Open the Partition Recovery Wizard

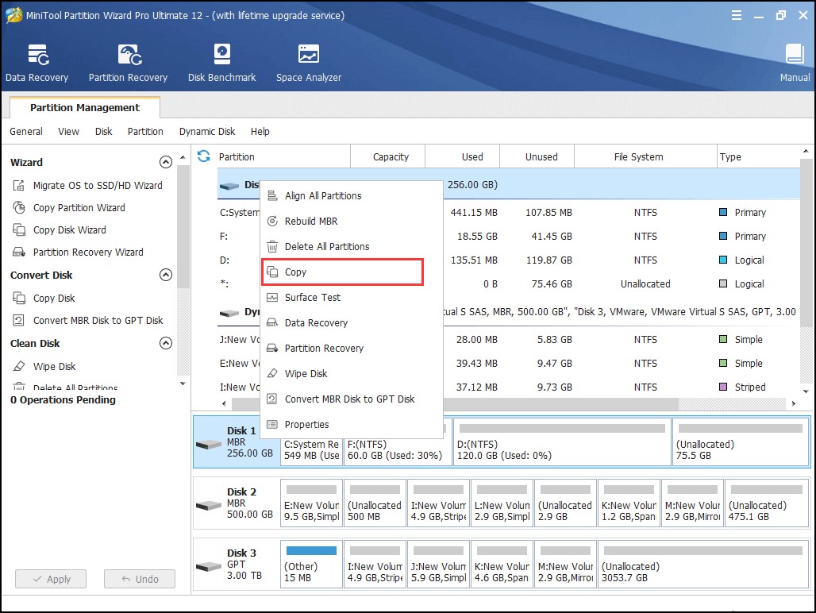(90, 252)
